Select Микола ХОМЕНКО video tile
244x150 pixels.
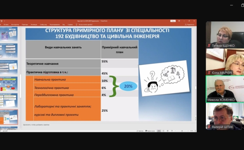(x=225, y=88)
